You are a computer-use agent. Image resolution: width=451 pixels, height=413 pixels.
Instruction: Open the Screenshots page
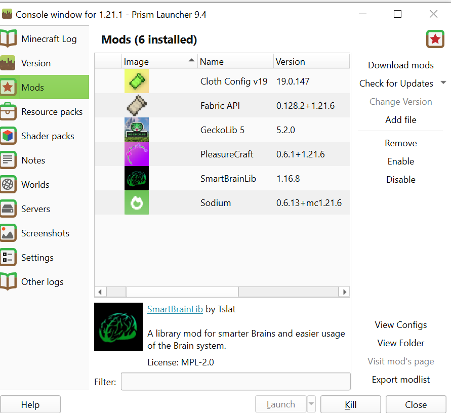(45, 233)
